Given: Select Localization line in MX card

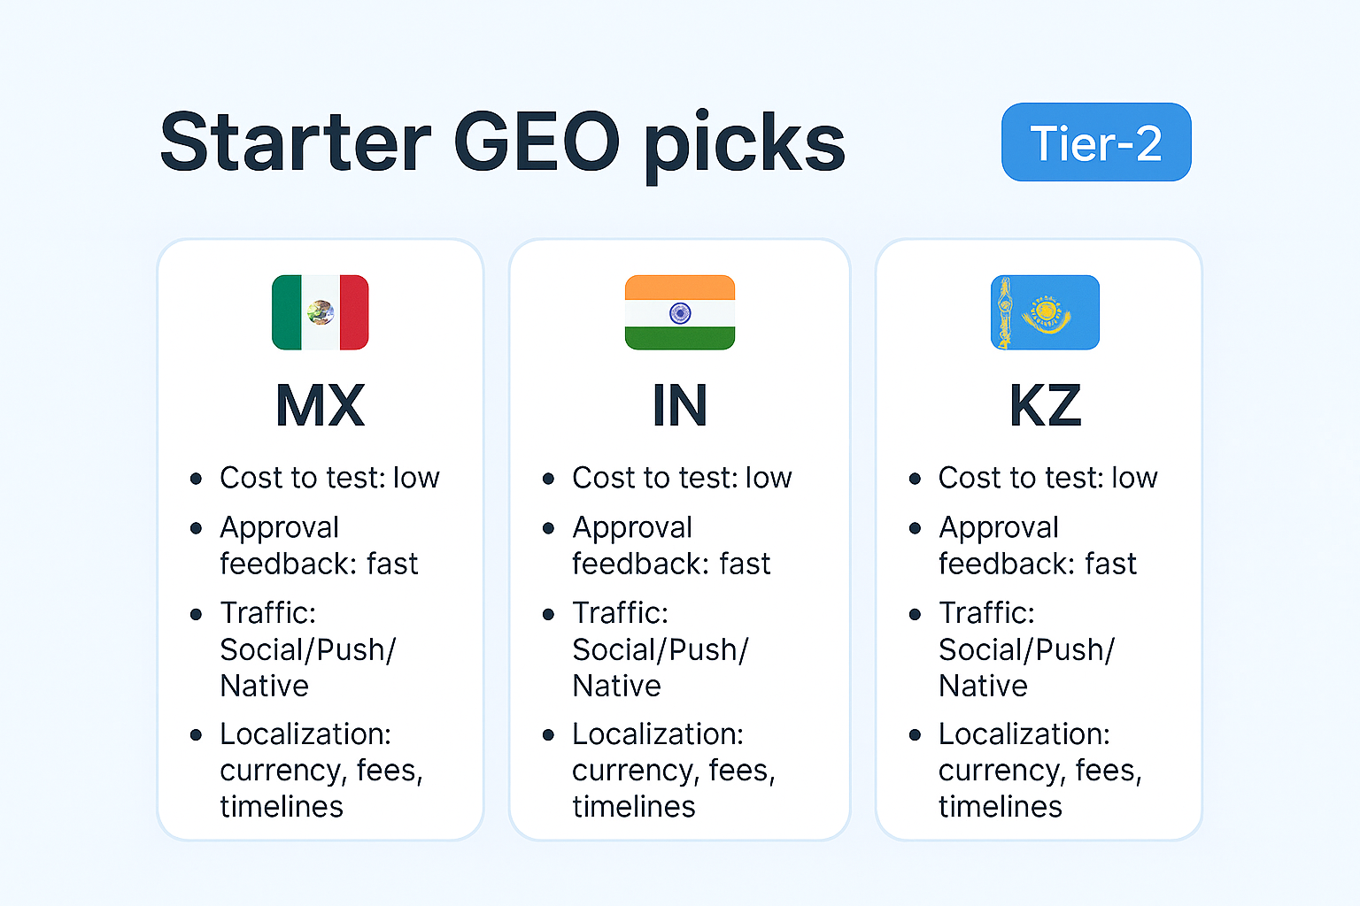Looking at the screenshot, I should tap(321, 770).
